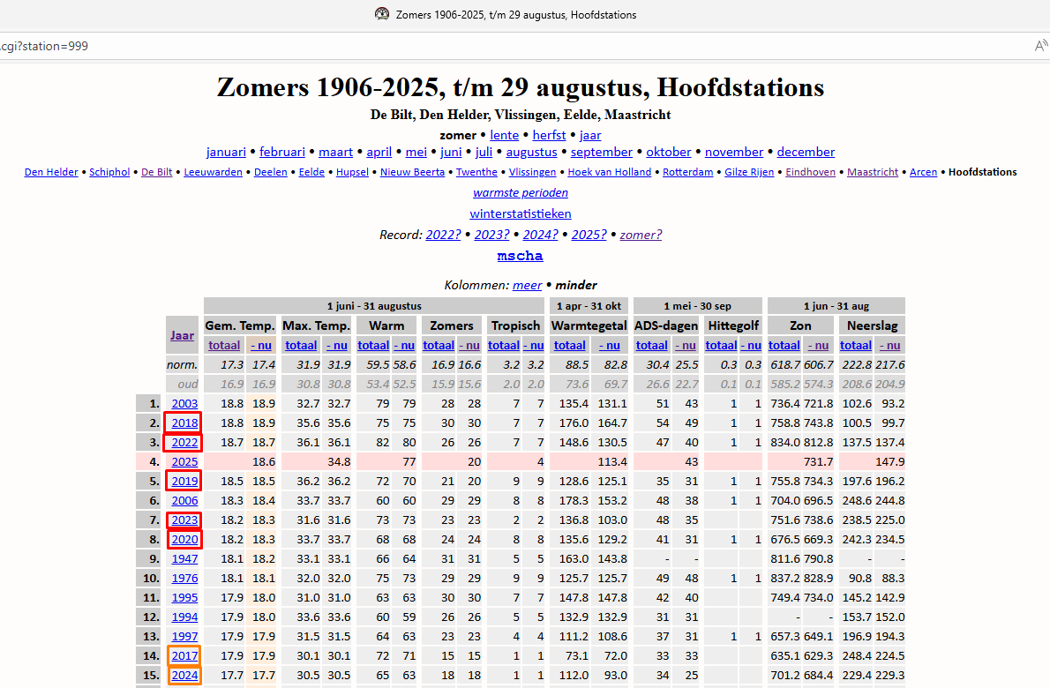Show more columns via meer link

tap(527, 285)
